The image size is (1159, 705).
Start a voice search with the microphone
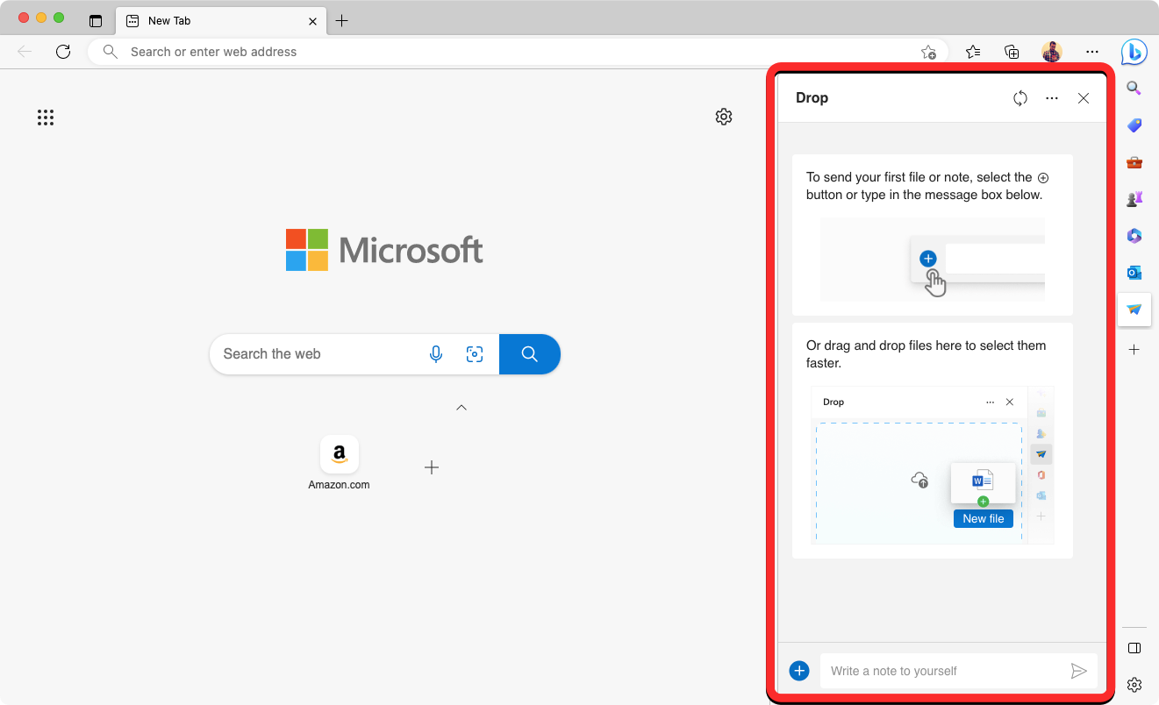pos(436,354)
